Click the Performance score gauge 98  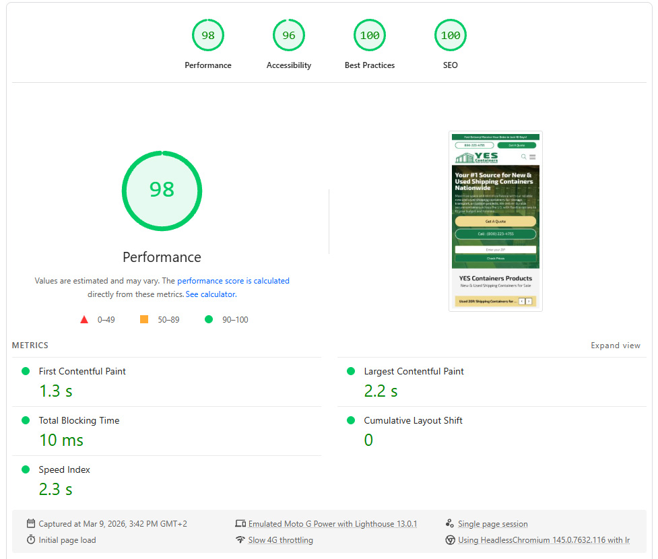[x=208, y=36]
